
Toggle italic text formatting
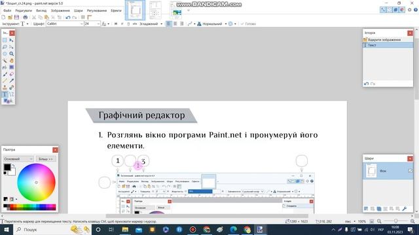(122, 23)
